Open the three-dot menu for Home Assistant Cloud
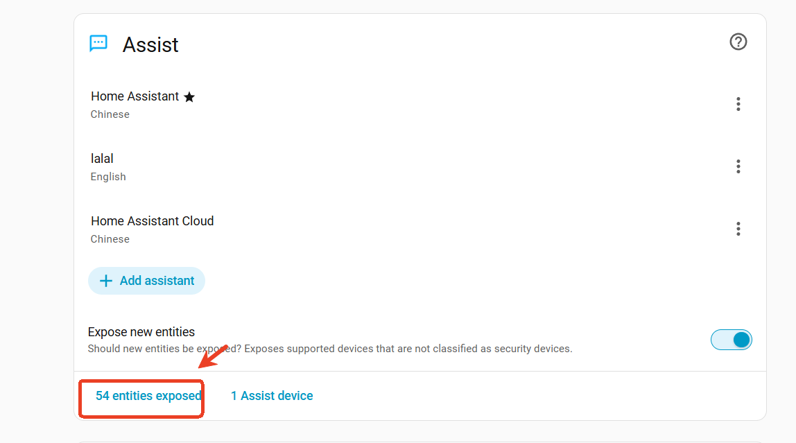 coord(738,229)
